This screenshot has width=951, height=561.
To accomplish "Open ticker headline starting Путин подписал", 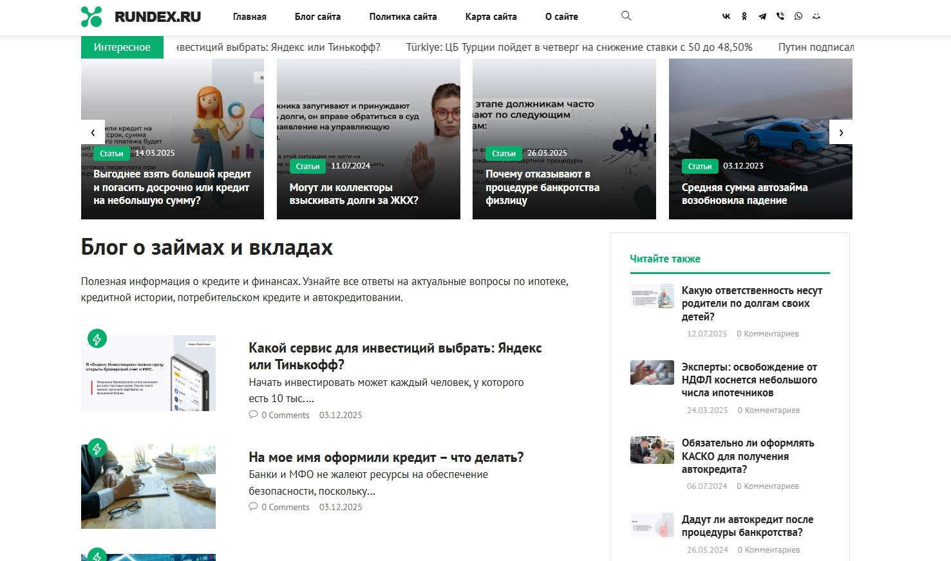I will [816, 47].
